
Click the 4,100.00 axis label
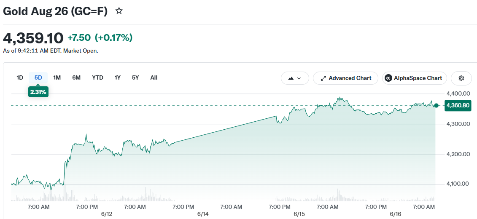point(457,184)
